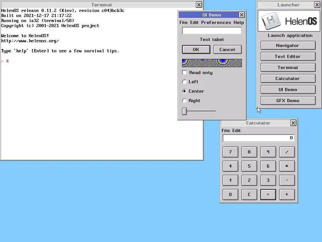Click calculator digit 0 button
This screenshot has width=322, height=242.
tap(230, 194)
